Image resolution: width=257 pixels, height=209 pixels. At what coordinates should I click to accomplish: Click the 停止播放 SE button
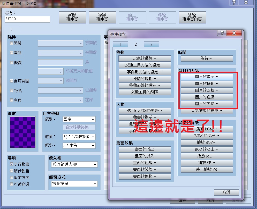pos(207,170)
